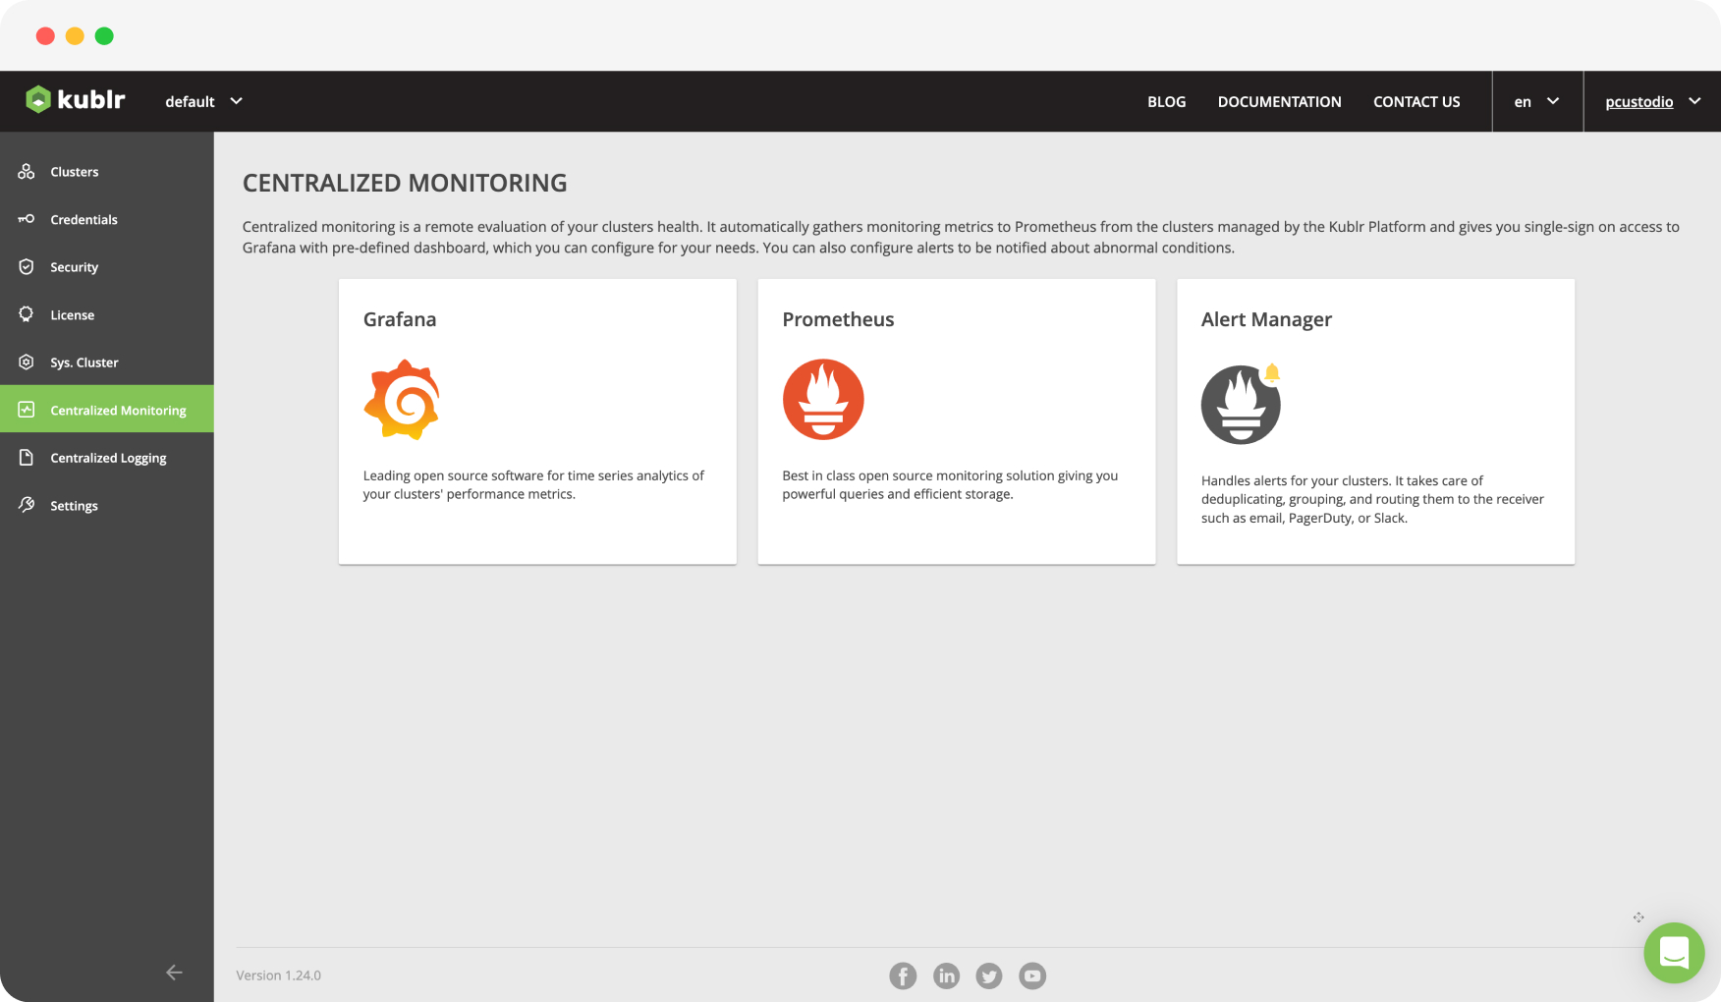Click the yellow minimize window button

75,36
